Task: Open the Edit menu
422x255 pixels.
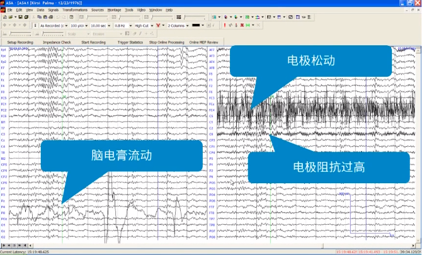Action: pyautogui.click(x=19, y=10)
